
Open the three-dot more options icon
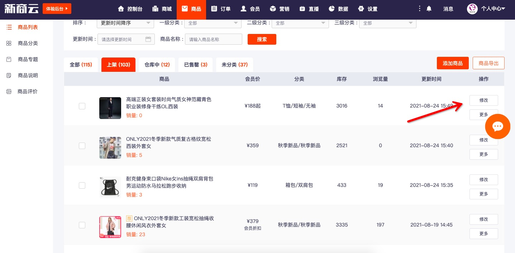point(420,9)
